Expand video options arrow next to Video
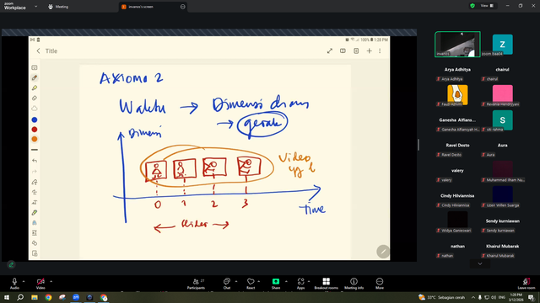 [51, 281]
